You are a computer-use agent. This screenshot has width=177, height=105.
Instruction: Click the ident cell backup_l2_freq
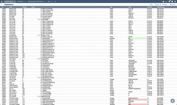pyautogui.click(x=14, y=49)
